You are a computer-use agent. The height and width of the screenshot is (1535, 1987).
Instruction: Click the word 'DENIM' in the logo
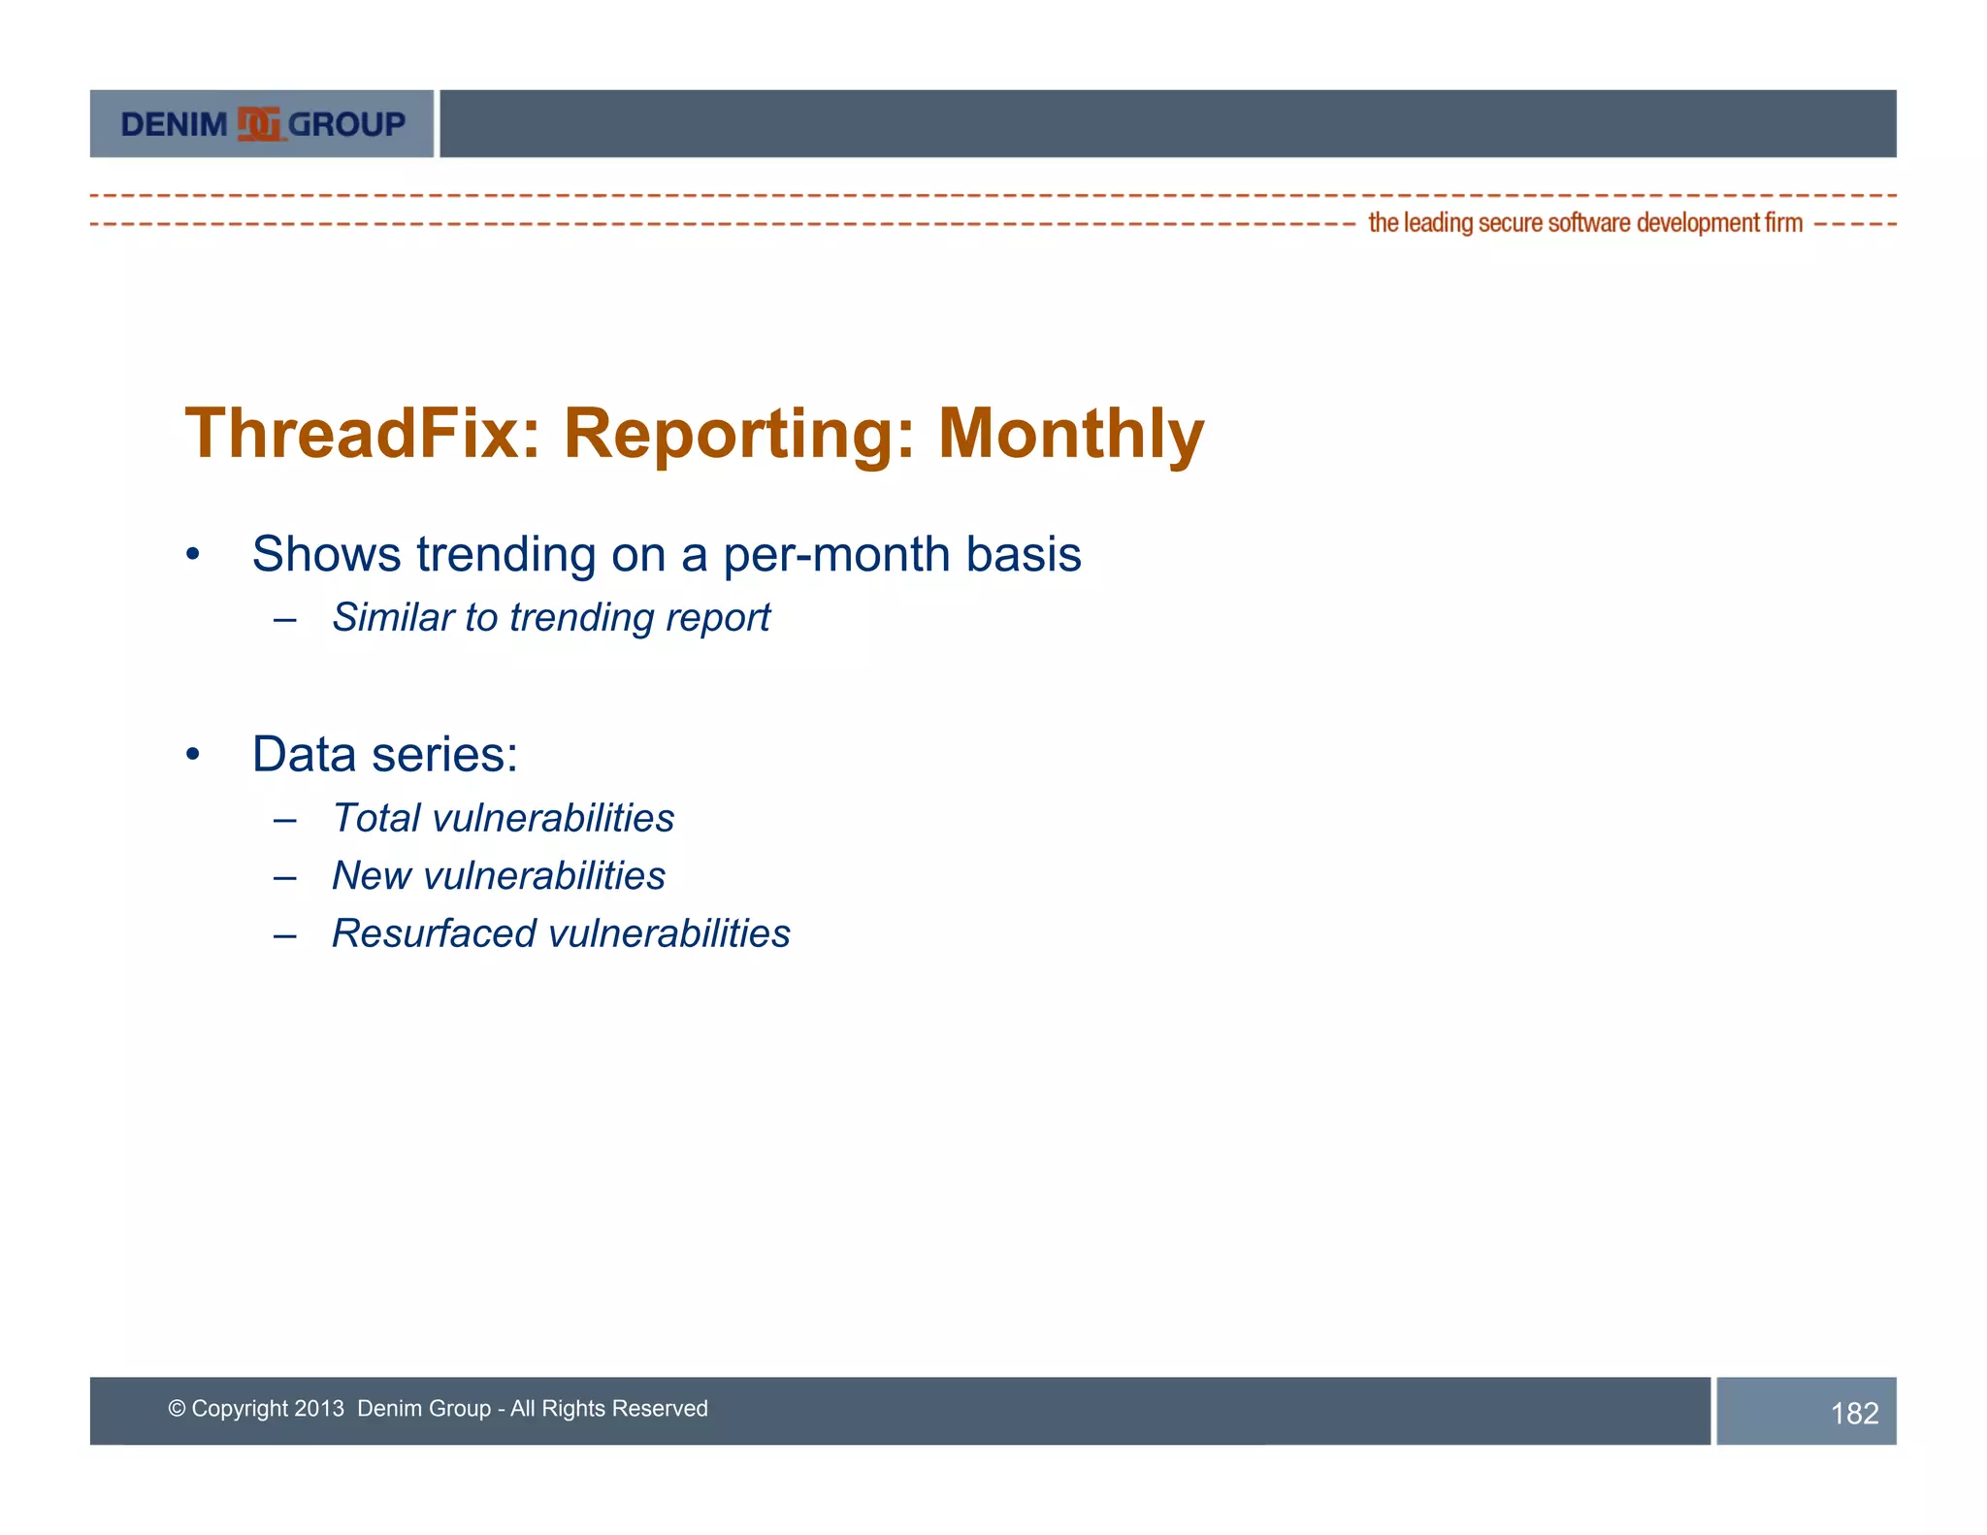click(174, 124)
